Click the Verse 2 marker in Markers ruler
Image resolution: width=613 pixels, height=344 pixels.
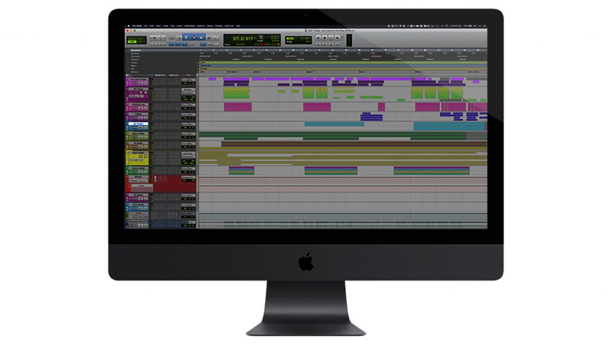pyautogui.click(x=361, y=72)
